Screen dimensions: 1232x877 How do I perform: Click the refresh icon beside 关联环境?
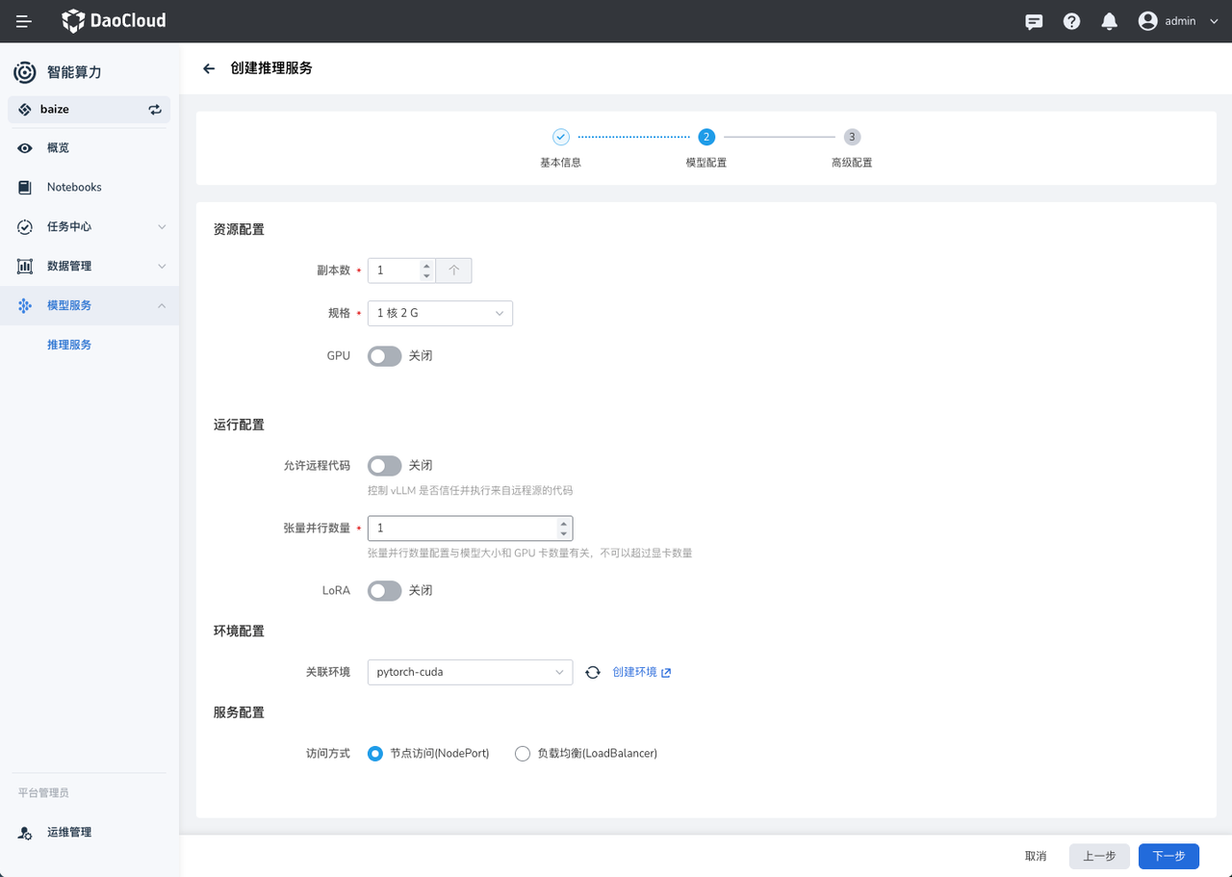click(x=593, y=672)
